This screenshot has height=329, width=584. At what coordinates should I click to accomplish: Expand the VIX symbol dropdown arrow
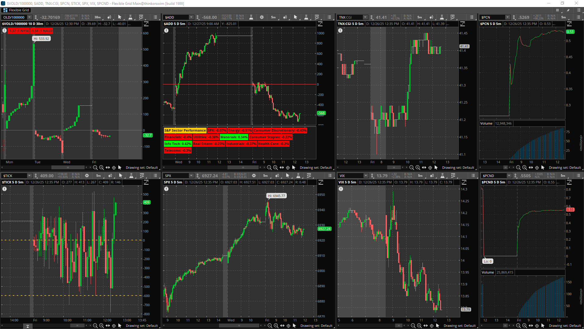[x=366, y=176]
